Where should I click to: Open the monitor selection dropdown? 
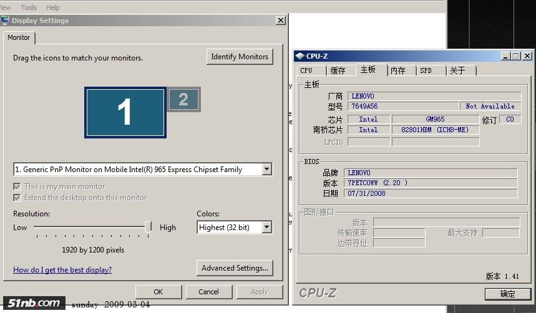click(x=266, y=169)
